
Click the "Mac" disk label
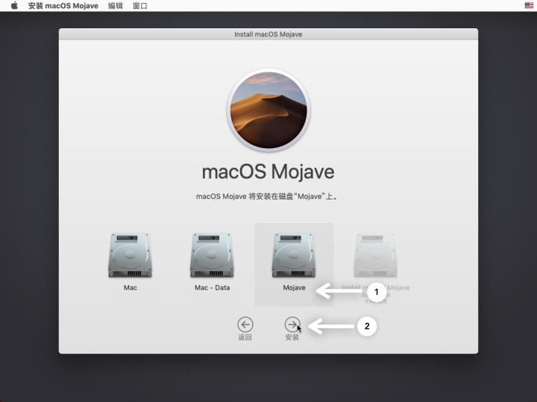130,287
